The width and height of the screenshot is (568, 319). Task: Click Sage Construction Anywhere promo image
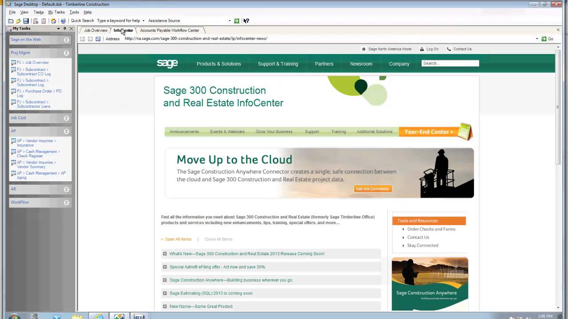(430, 284)
